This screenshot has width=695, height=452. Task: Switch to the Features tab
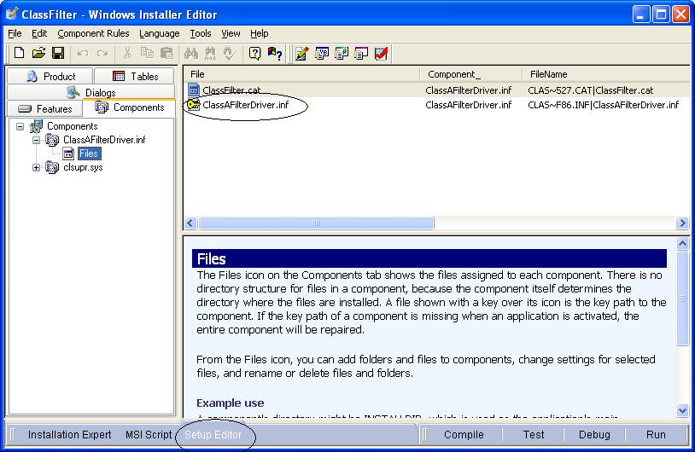pyautogui.click(x=44, y=108)
